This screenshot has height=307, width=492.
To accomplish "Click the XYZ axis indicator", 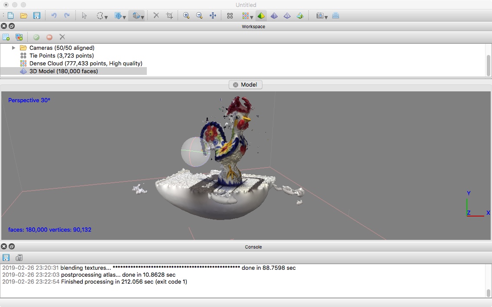I will (478, 204).
